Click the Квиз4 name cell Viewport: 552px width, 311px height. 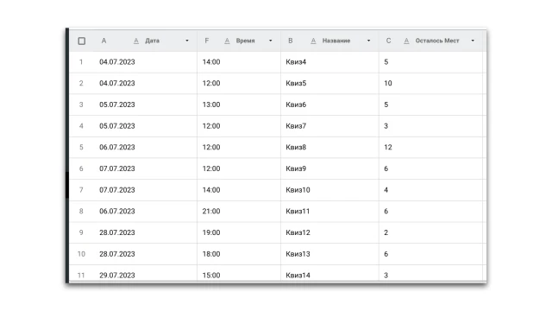(329, 62)
